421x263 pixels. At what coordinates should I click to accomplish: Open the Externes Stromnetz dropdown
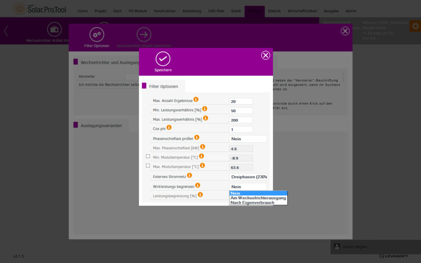coord(248,177)
